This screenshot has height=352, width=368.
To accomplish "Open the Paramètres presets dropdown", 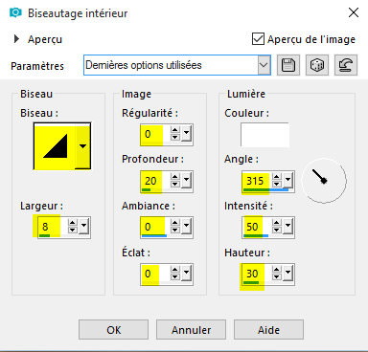I will tap(264, 65).
